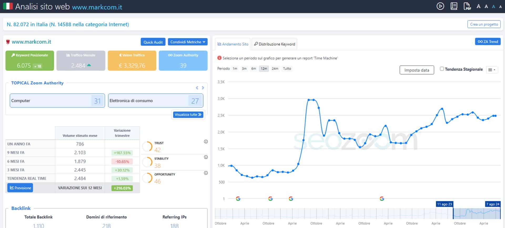Click the Crea un progetto button
This screenshot has height=228, width=505.
(484, 24)
